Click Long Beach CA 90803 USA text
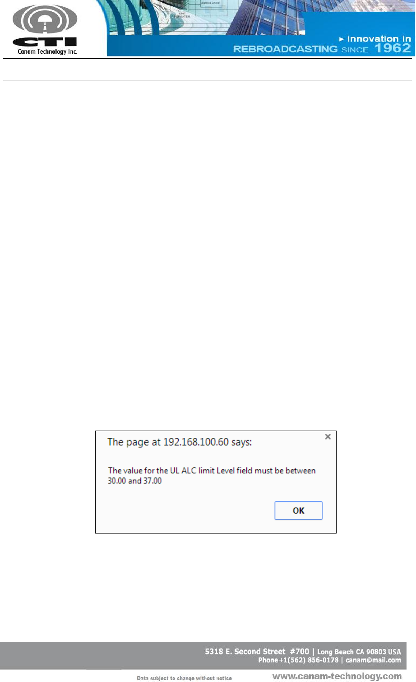The height and width of the screenshot is (682, 416). [x=359, y=652]
